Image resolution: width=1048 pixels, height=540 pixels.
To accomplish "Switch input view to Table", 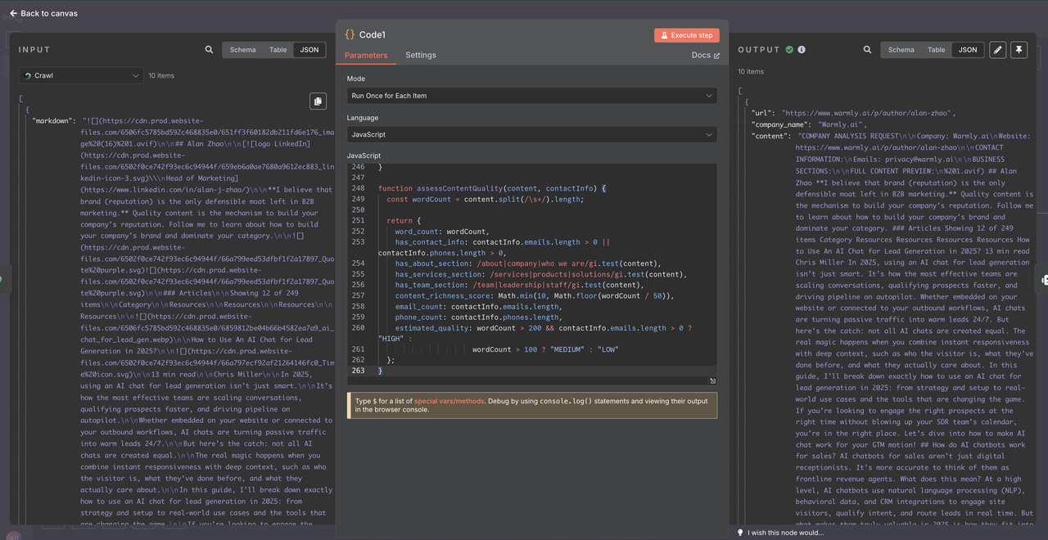I will tap(278, 50).
